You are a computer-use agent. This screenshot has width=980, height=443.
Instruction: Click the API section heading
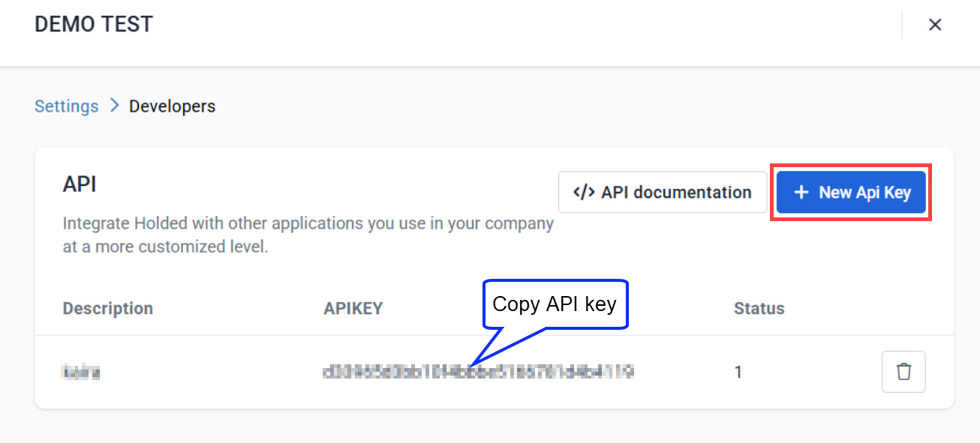point(80,184)
